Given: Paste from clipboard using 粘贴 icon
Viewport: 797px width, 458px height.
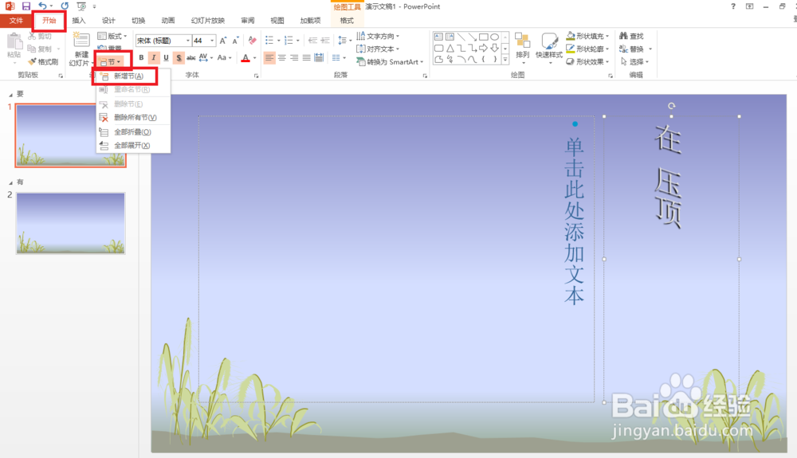Looking at the screenshot, I should point(14,47).
